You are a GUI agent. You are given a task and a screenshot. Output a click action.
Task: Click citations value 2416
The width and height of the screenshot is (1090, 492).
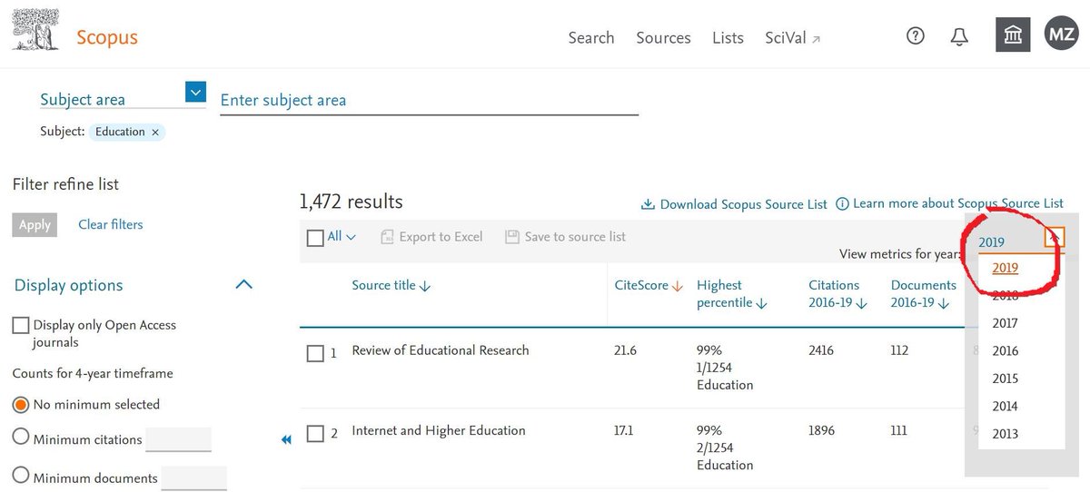click(821, 350)
